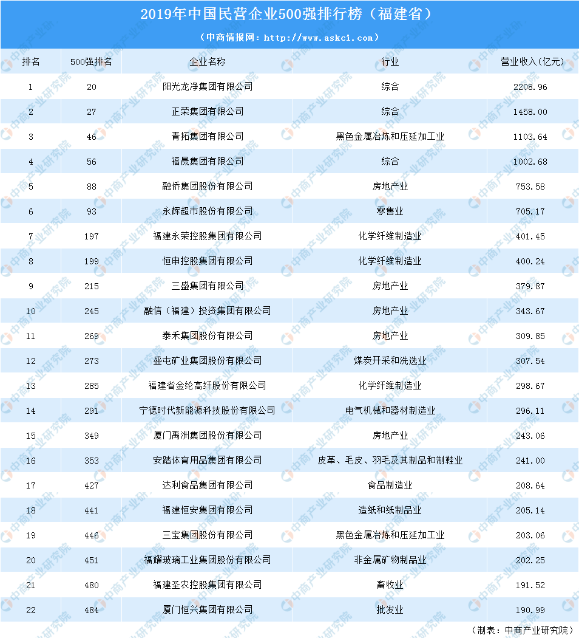The width and height of the screenshot is (579, 638).
Task: Click company name 正荣集团有限公司
Action: pyautogui.click(x=207, y=111)
